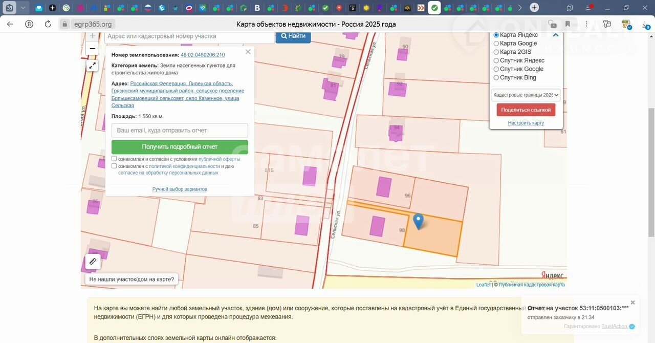This screenshot has width=655, height=343.
Task: Toggle fullscreen map view
Action: click(92, 66)
